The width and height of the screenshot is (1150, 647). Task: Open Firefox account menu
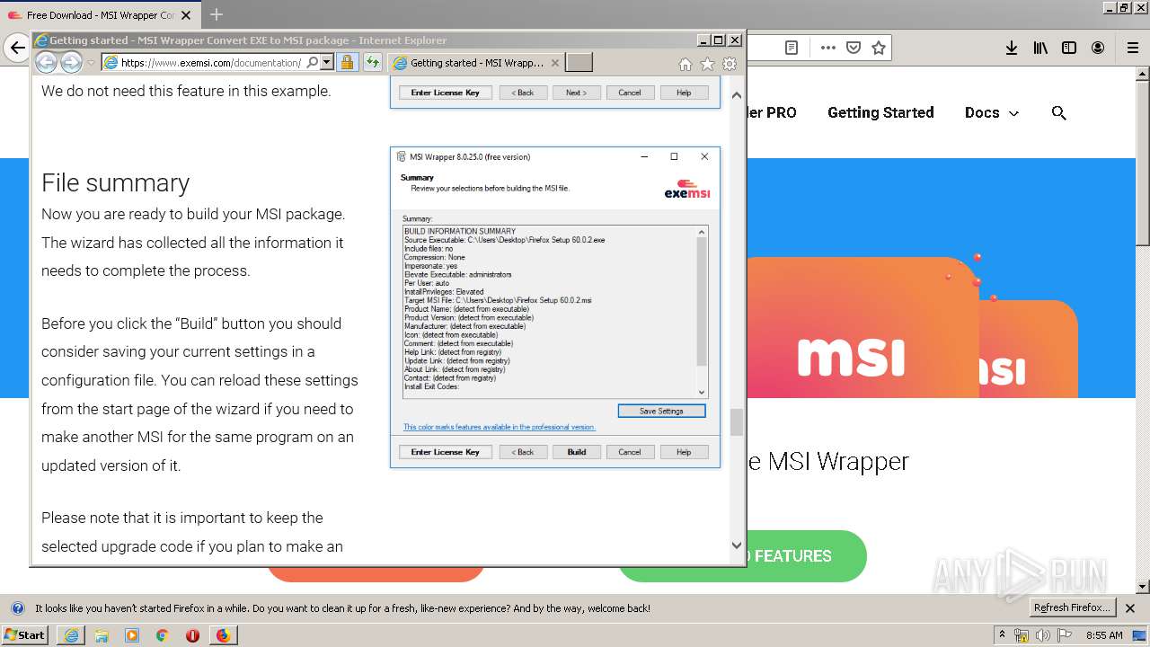(1098, 48)
